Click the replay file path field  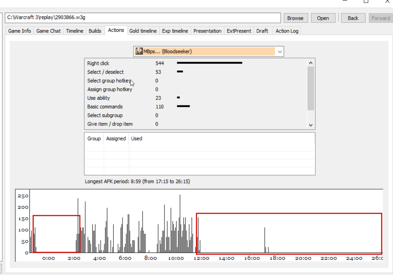coord(143,18)
